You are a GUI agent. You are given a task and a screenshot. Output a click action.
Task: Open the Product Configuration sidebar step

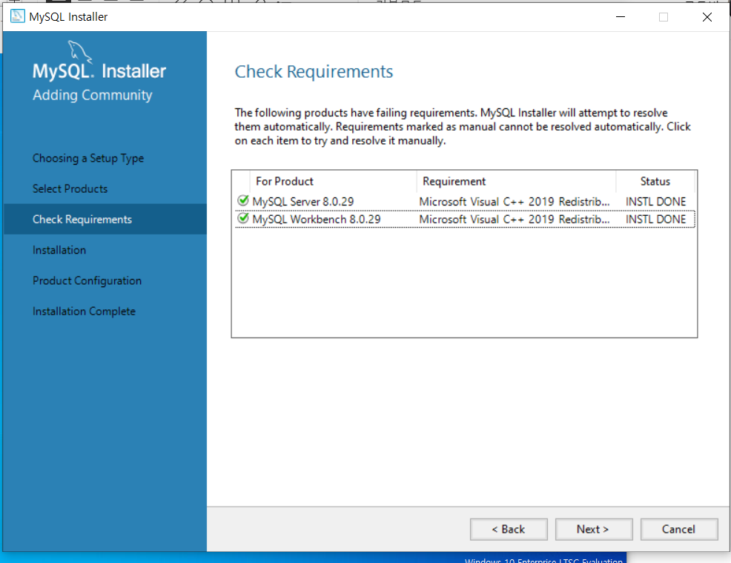pyautogui.click(x=87, y=281)
